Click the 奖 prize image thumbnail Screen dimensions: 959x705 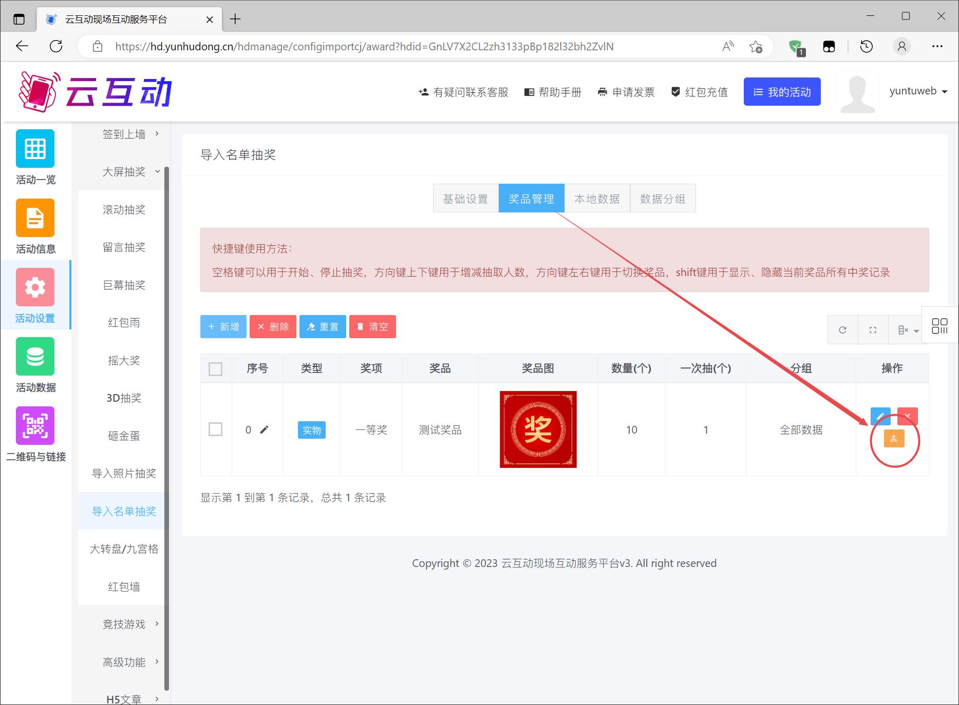point(538,429)
